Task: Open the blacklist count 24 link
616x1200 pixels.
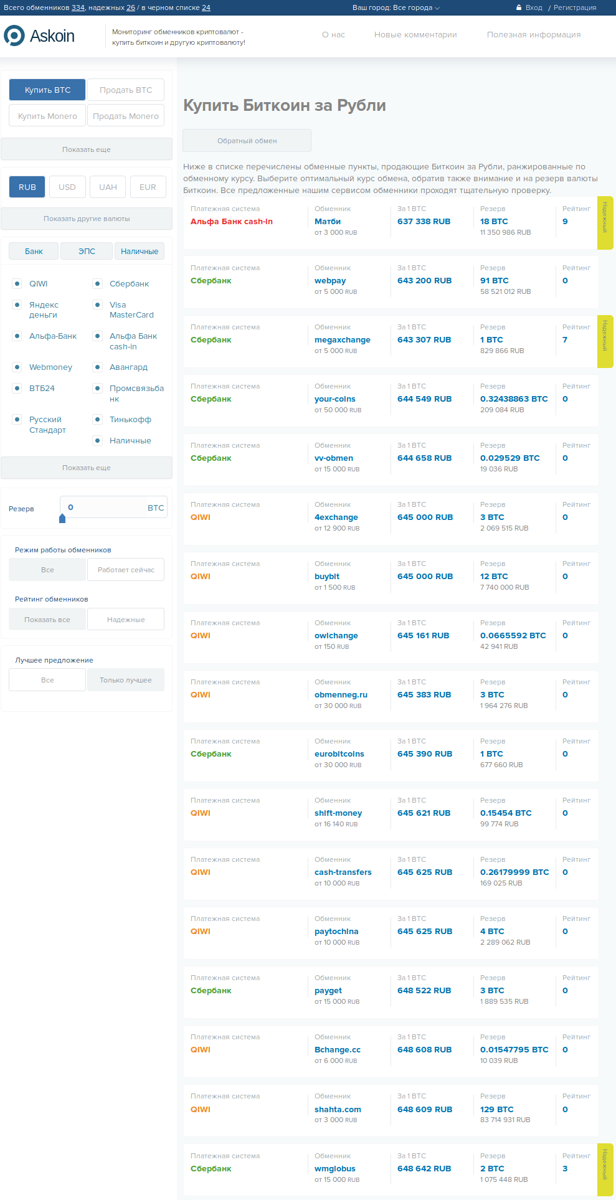Action: coord(206,7)
